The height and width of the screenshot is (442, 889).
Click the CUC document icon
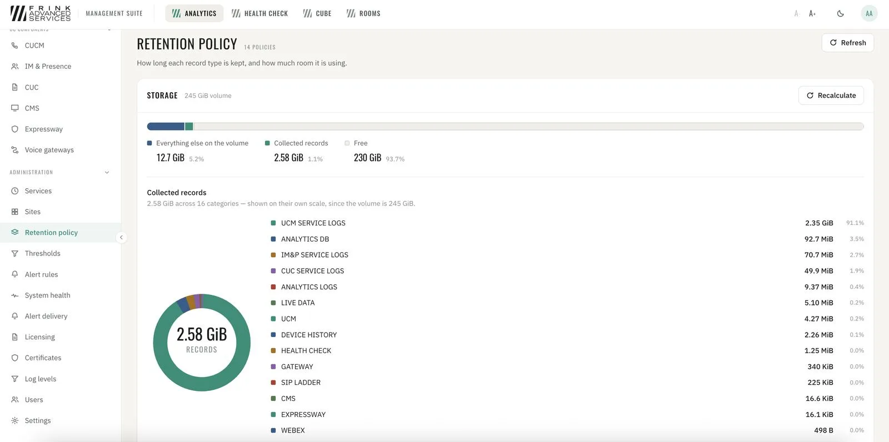click(x=15, y=87)
